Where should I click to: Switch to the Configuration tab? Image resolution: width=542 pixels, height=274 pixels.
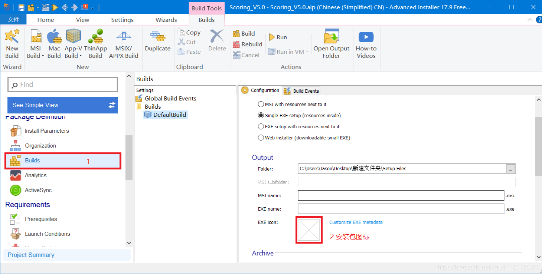coord(260,90)
